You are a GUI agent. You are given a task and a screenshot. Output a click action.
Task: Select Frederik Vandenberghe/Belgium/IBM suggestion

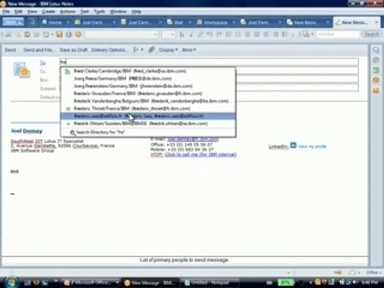pyautogui.click(x=148, y=101)
